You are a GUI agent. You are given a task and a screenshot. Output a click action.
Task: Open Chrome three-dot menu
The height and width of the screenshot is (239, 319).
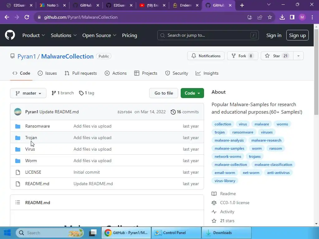coord(312,17)
